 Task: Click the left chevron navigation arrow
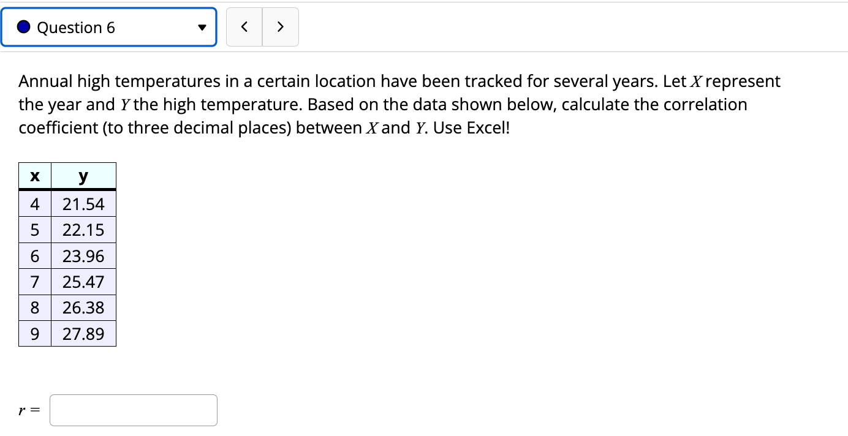244,27
